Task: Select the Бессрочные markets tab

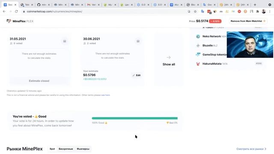Action: point(66,149)
